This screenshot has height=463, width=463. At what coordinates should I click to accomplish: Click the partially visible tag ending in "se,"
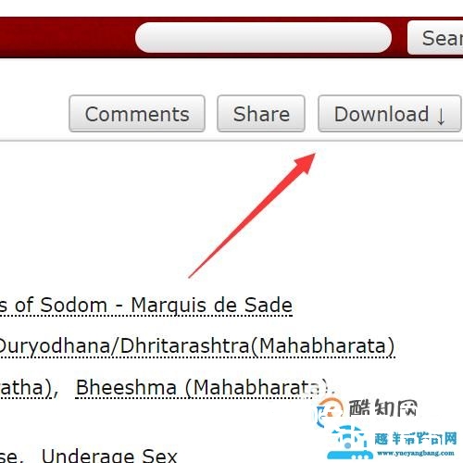coord(9,457)
